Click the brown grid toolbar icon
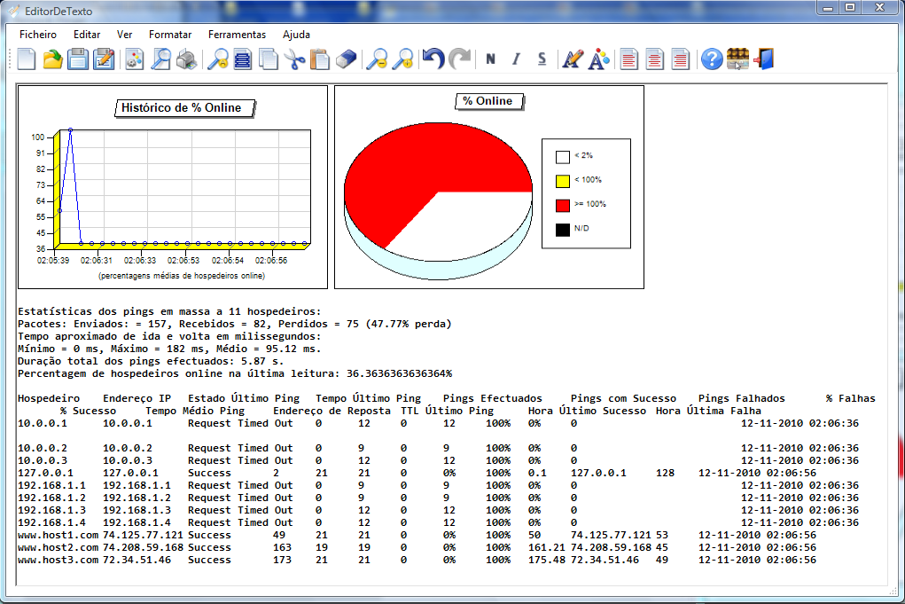The width and height of the screenshot is (905, 604). click(x=737, y=59)
